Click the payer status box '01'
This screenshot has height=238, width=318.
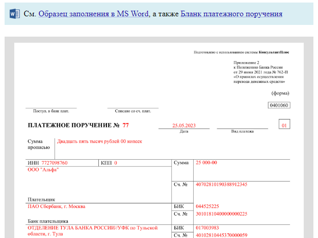(x=284, y=124)
